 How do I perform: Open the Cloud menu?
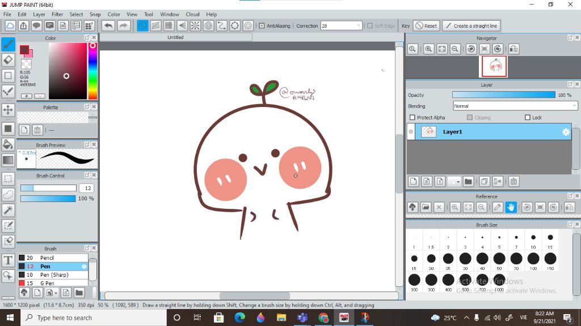192,14
